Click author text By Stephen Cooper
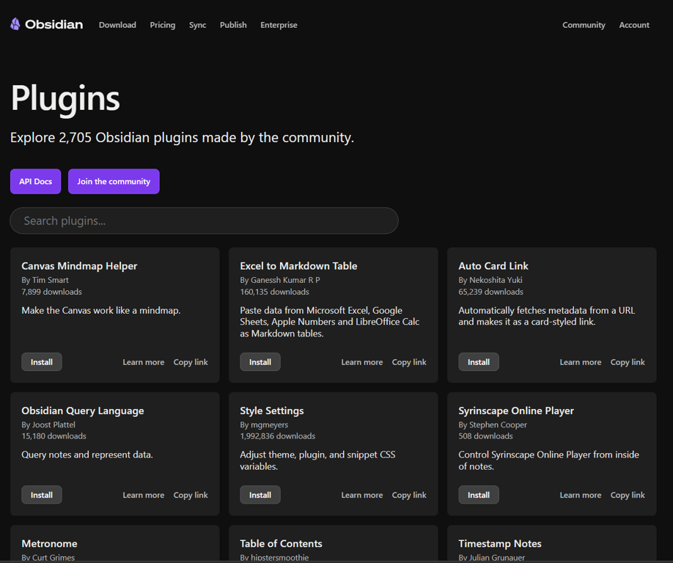The height and width of the screenshot is (563, 673). (x=493, y=424)
